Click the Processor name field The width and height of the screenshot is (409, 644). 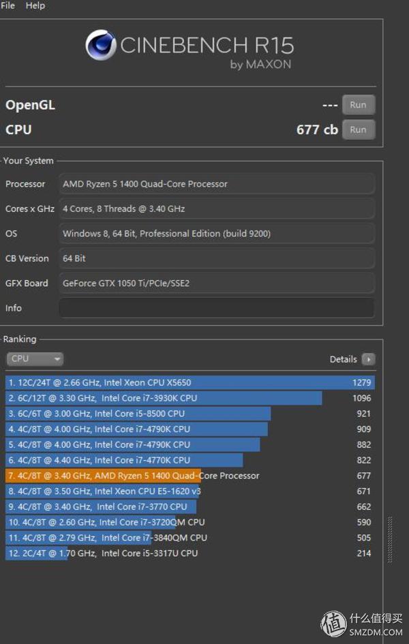(x=216, y=184)
